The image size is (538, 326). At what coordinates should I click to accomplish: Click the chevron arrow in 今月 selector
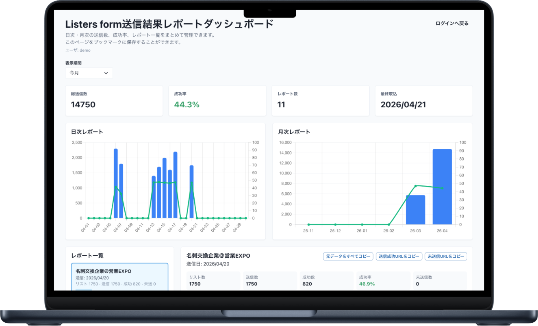click(106, 73)
